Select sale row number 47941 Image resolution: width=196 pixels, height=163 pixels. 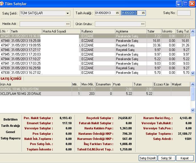point(6,64)
